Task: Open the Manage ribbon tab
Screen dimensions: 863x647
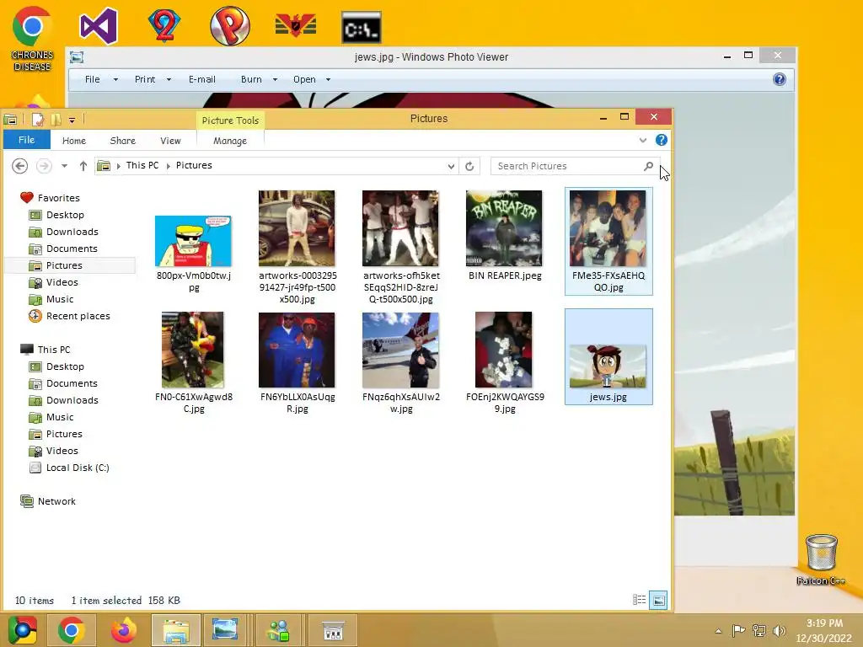Action: [230, 141]
